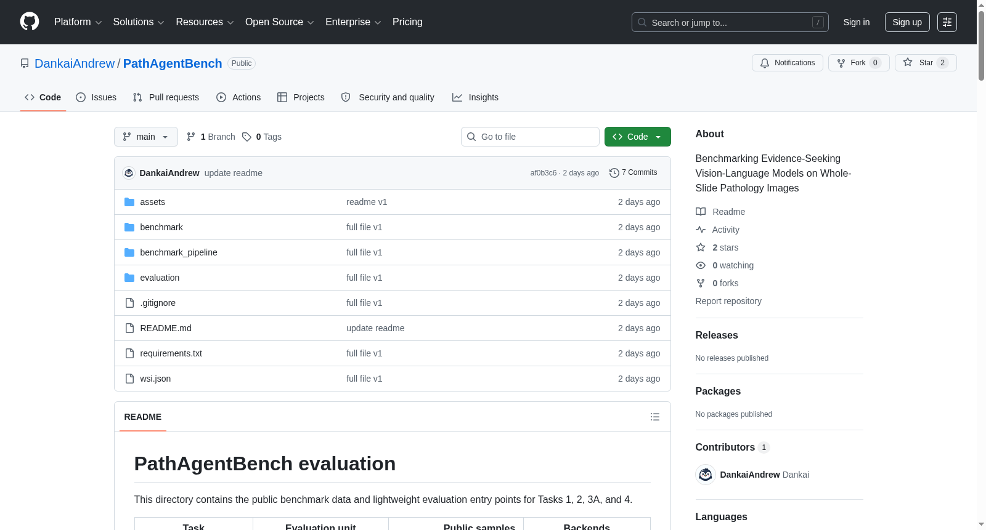Open the benchmark folder
Image resolution: width=986 pixels, height=530 pixels.
click(x=161, y=227)
